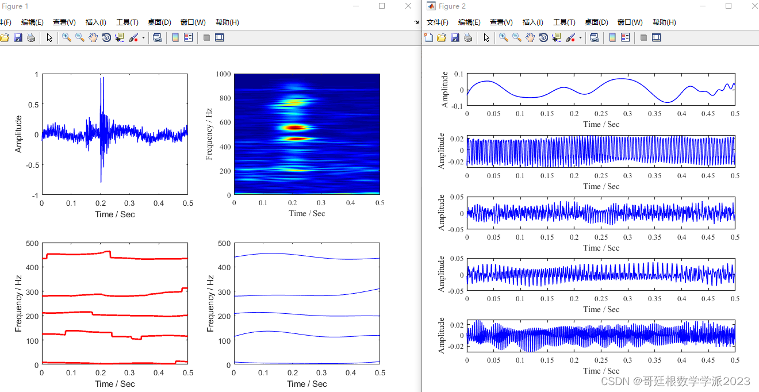Select the Edit Plot arrow tool in Figure 1

click(x=49, y=37)
